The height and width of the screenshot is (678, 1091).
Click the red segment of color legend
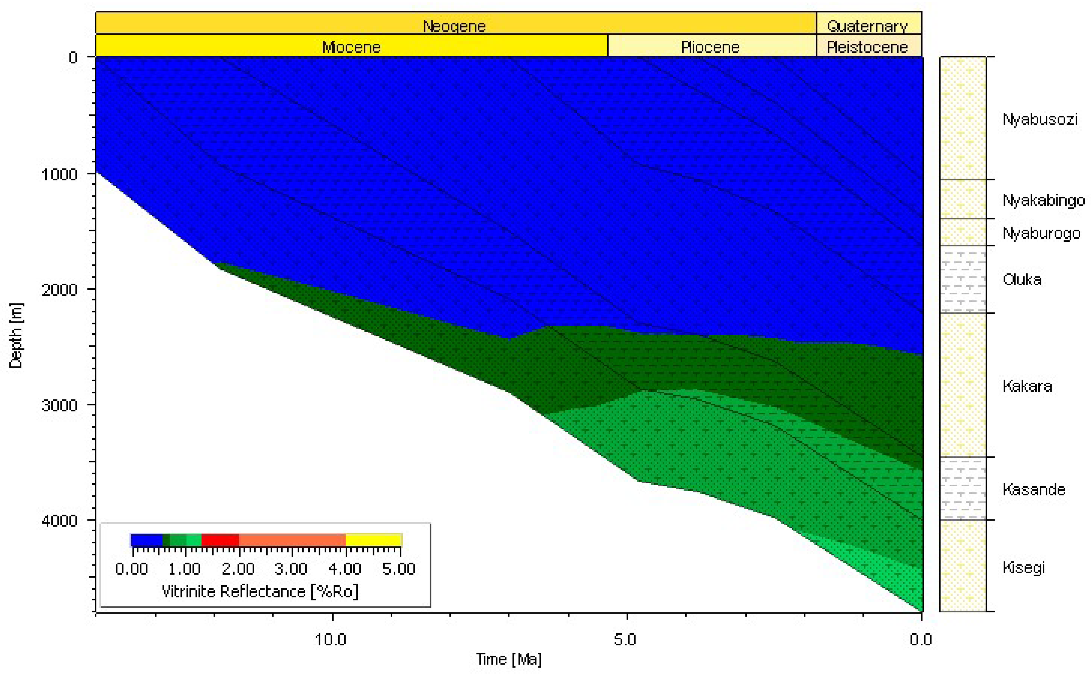[x=220, y=540]
